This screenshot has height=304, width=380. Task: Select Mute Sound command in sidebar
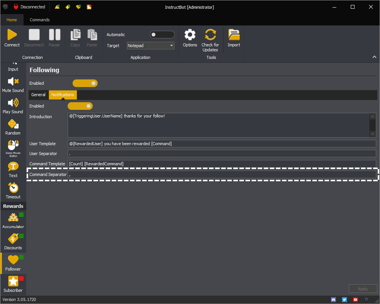13,85
